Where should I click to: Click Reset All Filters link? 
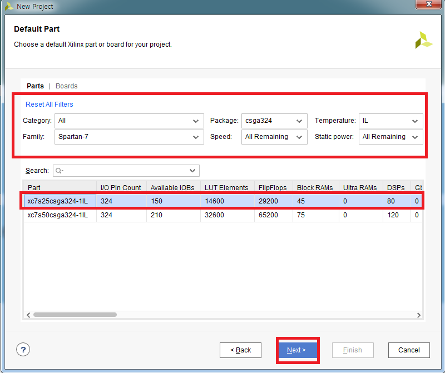point(50,105)
